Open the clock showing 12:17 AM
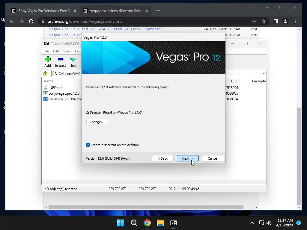307x230 pixels. (285, 223)
